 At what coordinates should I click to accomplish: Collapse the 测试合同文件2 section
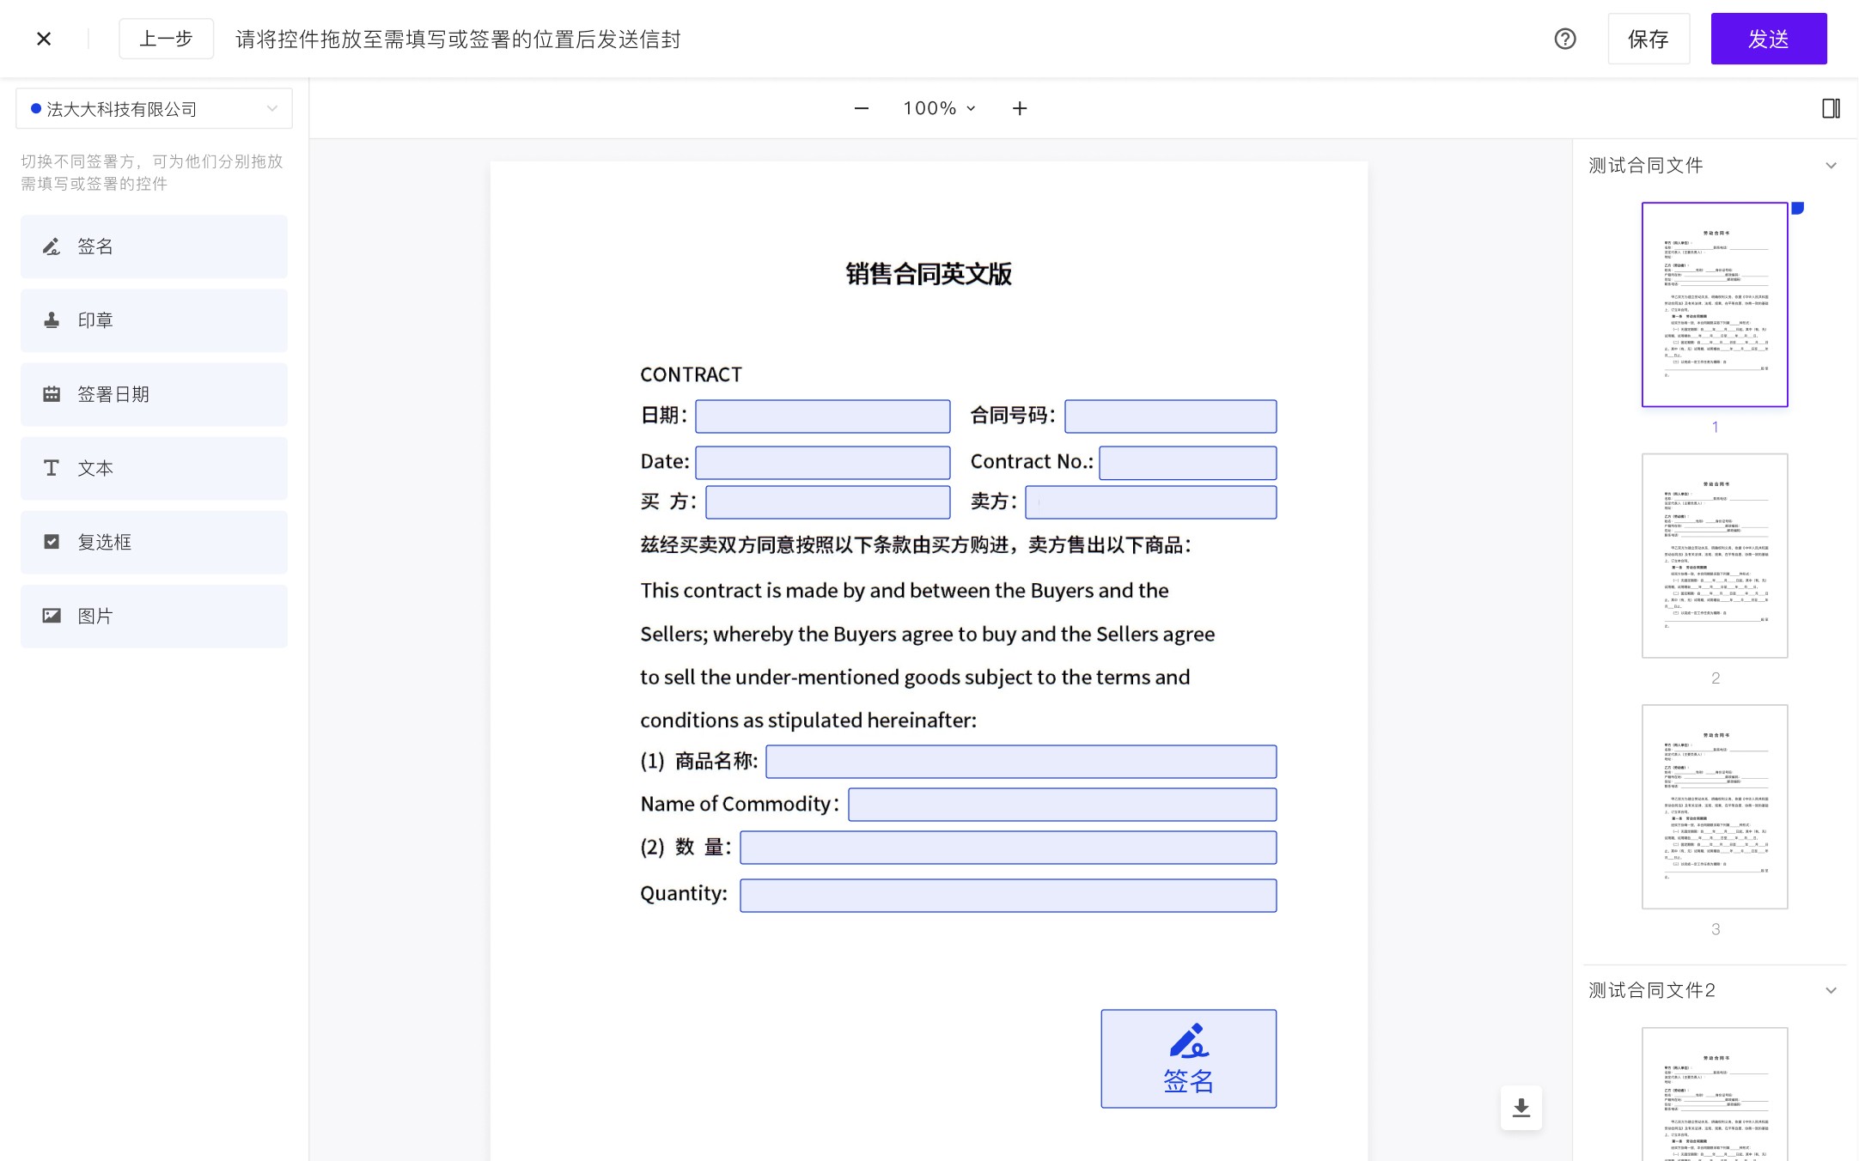click(x=1830, y=990)
